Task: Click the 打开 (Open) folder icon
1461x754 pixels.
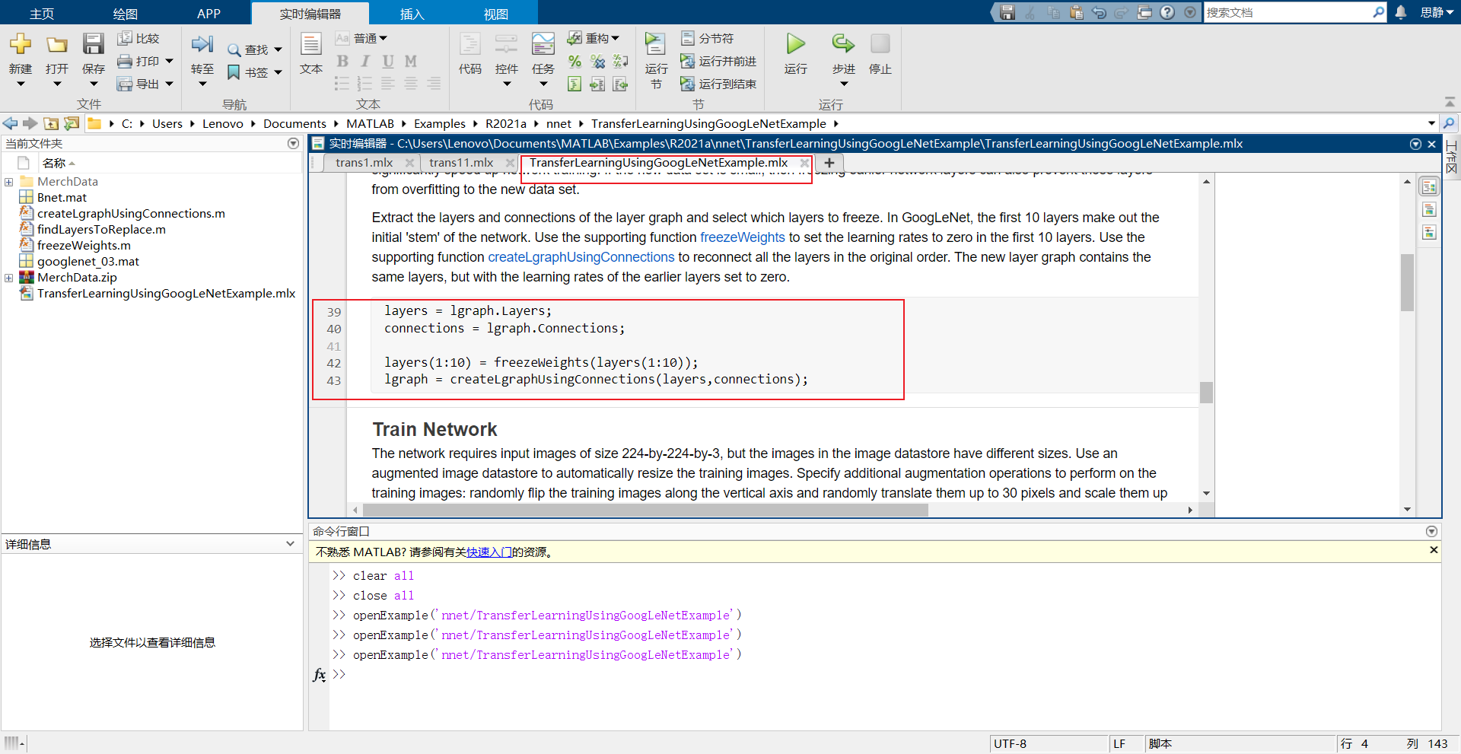Action: (57, 44)
